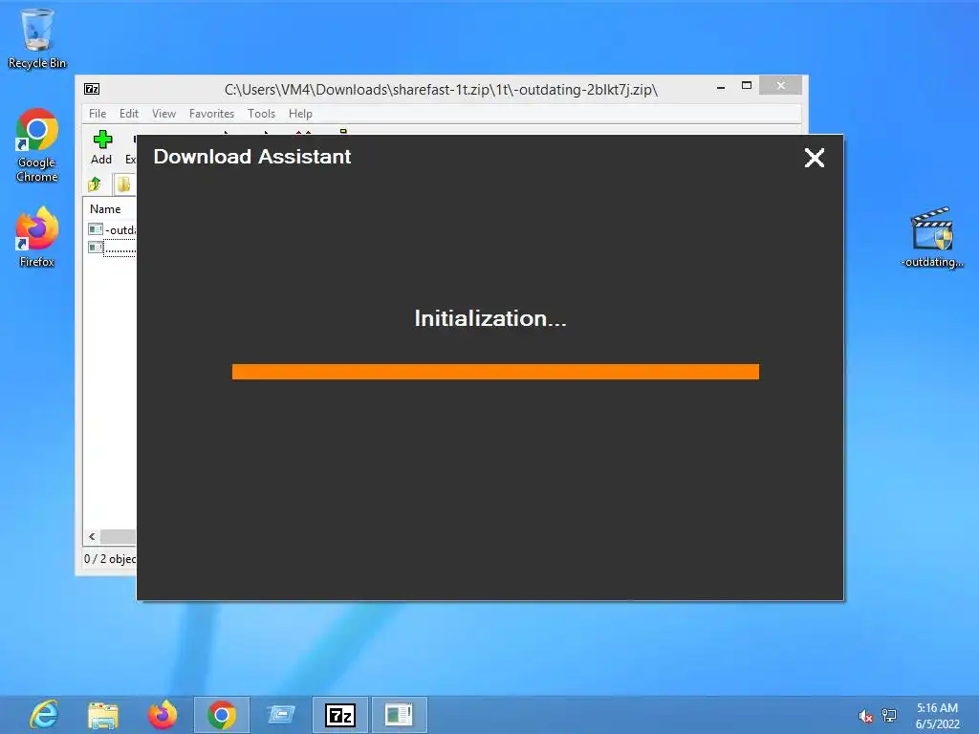Open File Explorer from the taskbar
Screen dimensions: 979x734
click(103, 715)
